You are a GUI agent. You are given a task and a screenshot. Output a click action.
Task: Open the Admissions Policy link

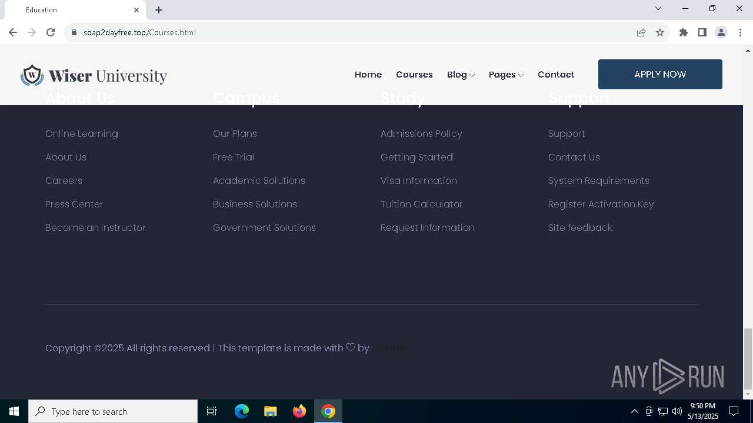[x=421, y=134]
